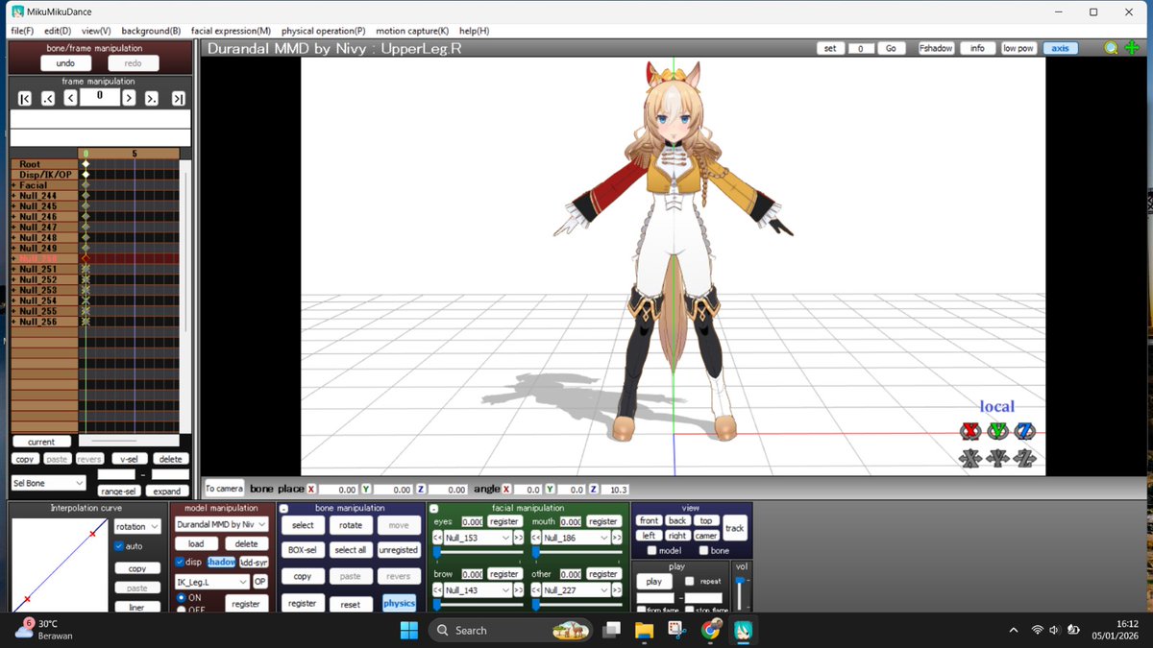Select IK OFF radio button
This screenshot has height=648, width=1153.
pyautogui.click(x=182, y=610)
